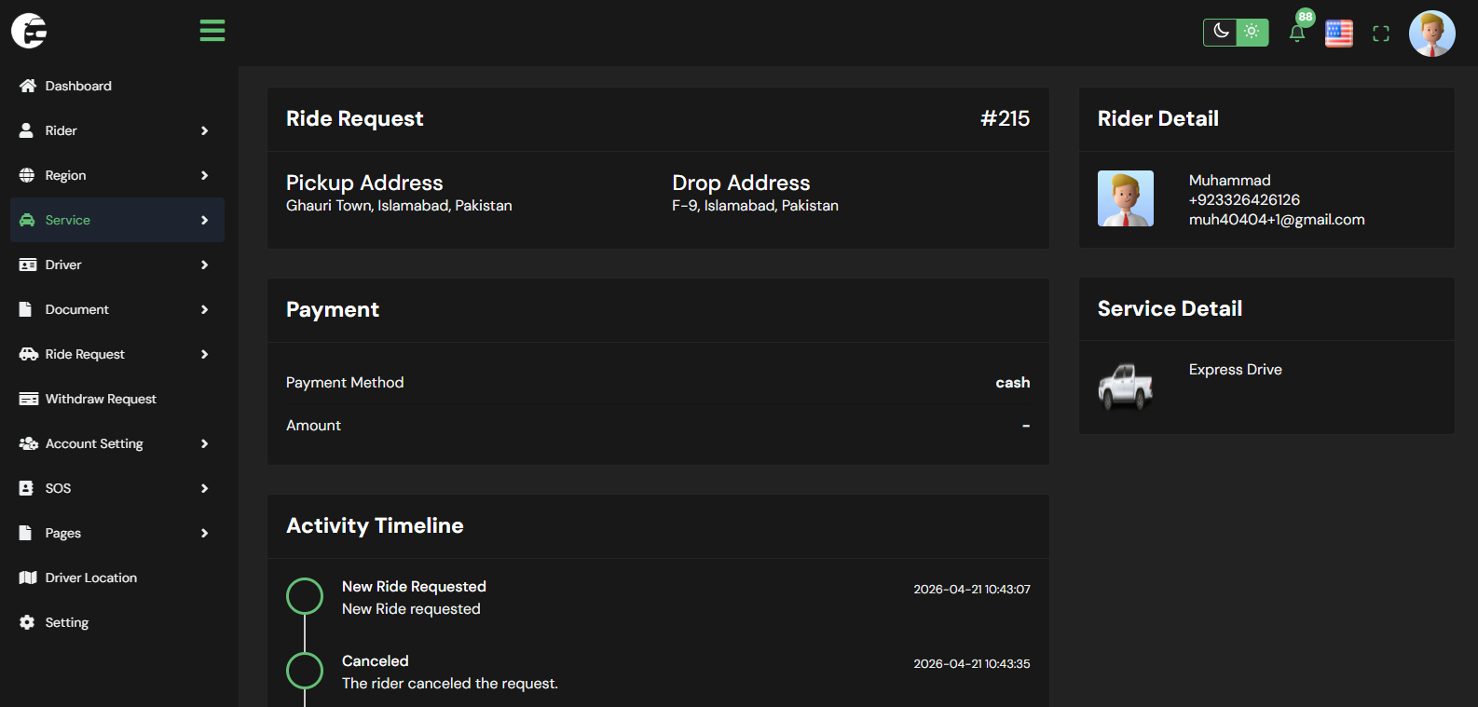The height and width of the screenshot is (707, 1478).
Task: Click the Activity Timeline heading
Action: 375,525
